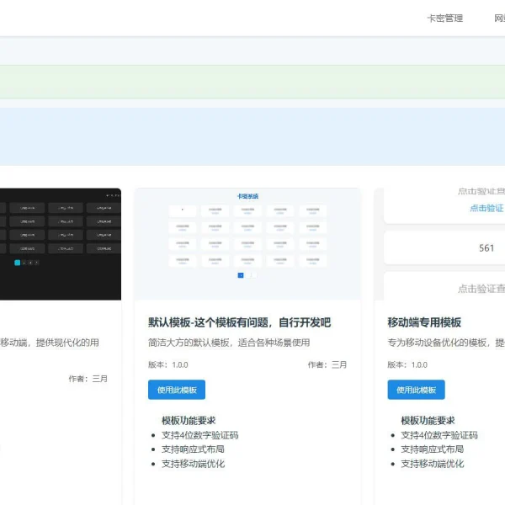Click 作者: 三月 in 默认模板 card

[x=327, y=365]
